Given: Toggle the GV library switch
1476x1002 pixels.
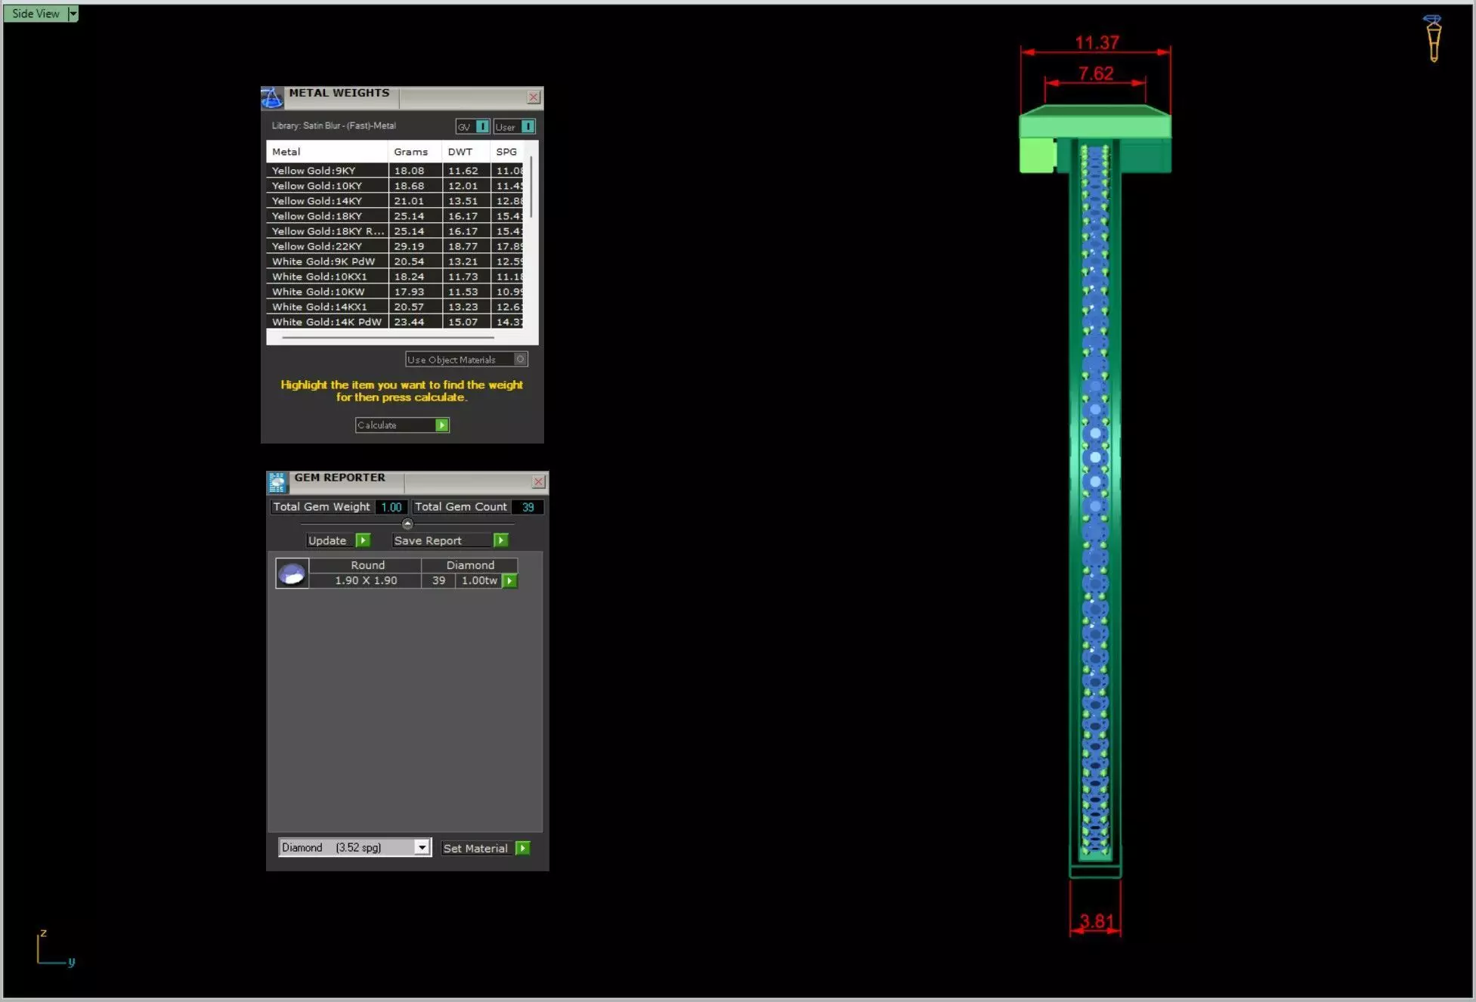Looking at the screenshot, I should [481, 127].
